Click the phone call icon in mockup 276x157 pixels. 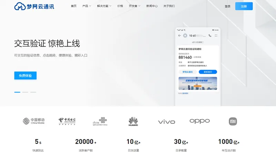click(x=210, y=36)
